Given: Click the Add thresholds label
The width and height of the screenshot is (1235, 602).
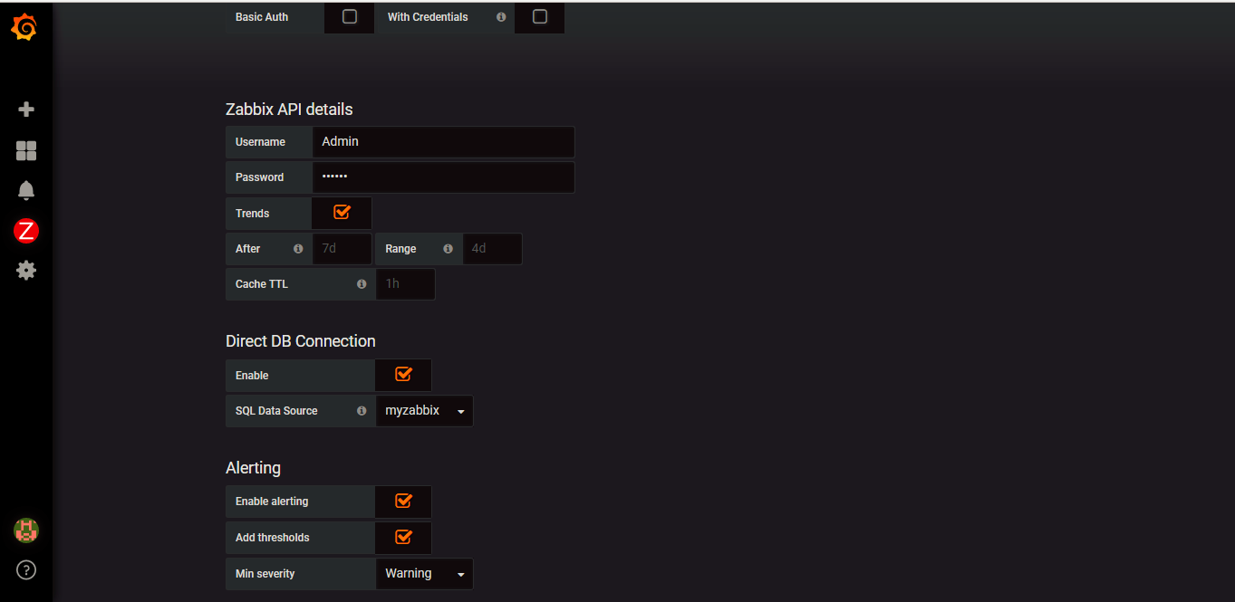Looking at the screenshot, I should click(273, 538).
